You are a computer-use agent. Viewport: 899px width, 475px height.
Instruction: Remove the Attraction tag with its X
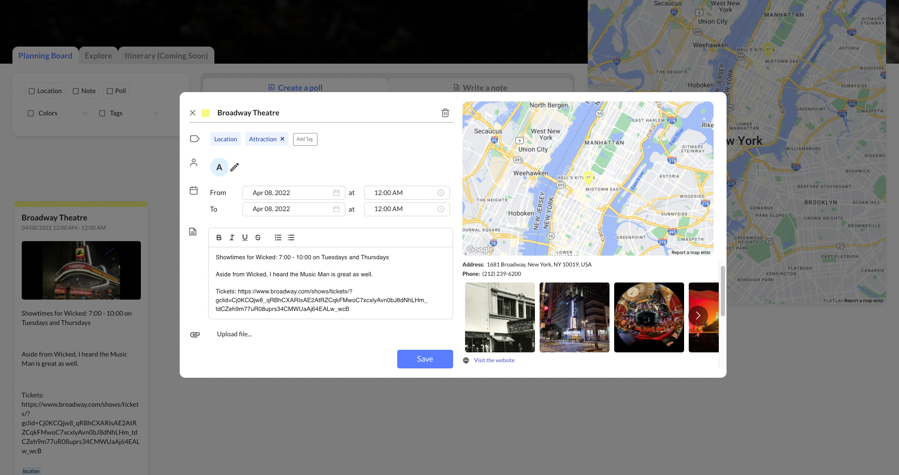[282, 139]
